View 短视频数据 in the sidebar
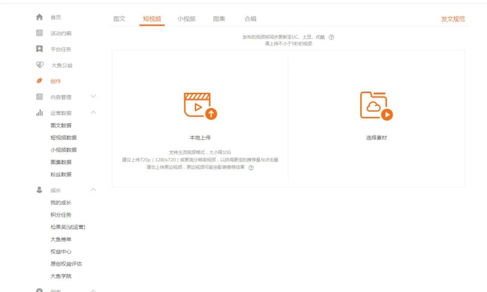Viewport: 487px width, 292px height. 63,137
